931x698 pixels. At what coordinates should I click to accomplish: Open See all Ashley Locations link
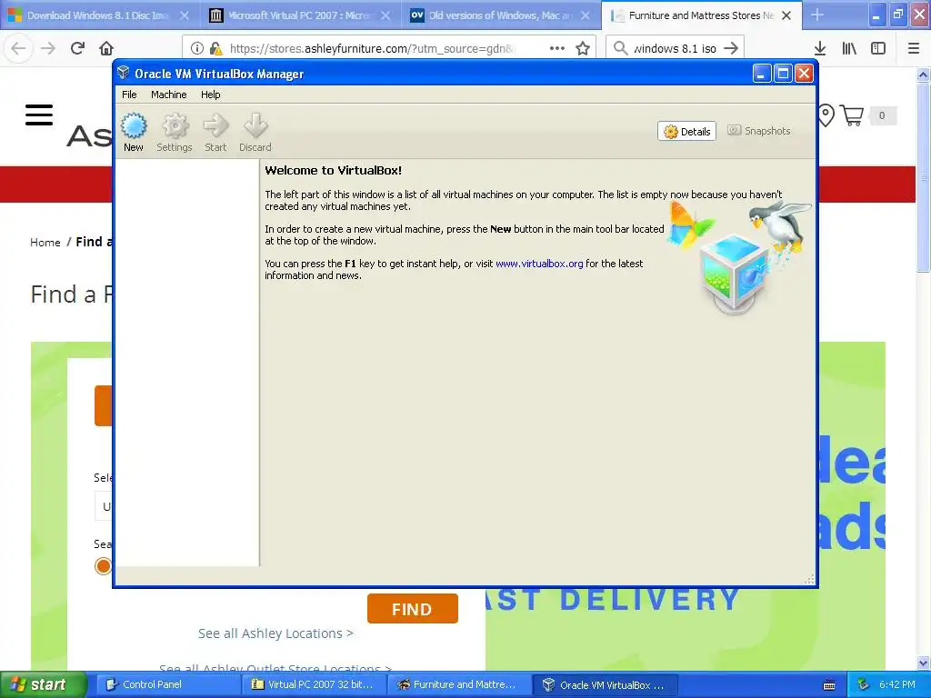(275, 633)
